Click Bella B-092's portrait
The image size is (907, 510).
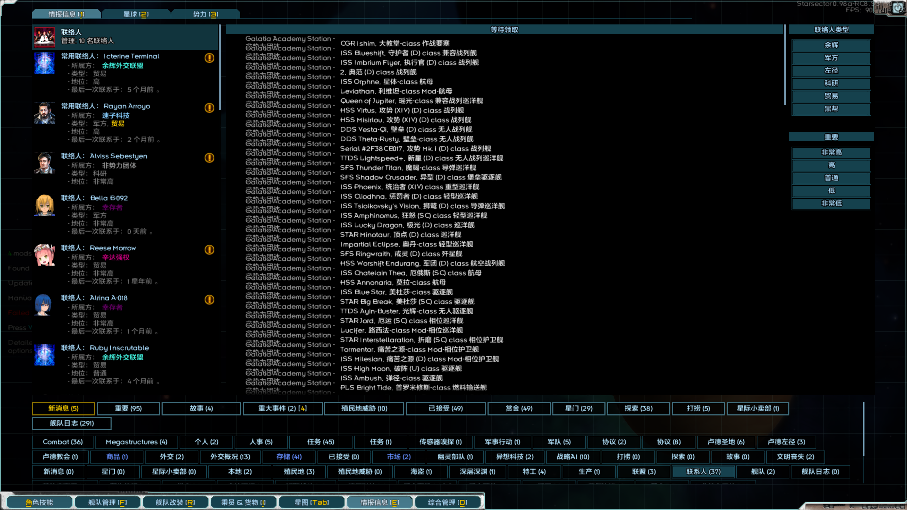coord(45,205)
